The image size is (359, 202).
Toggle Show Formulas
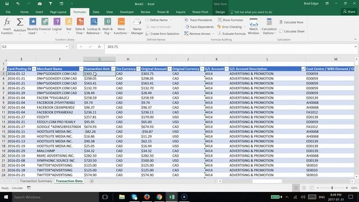(231, 20)
